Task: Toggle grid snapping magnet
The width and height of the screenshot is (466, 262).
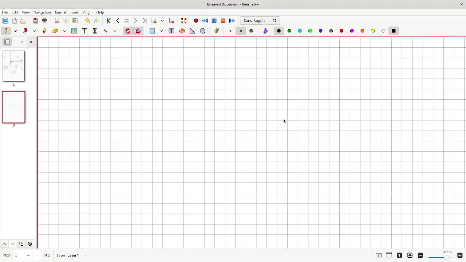Action: click(x=138, y=31)
